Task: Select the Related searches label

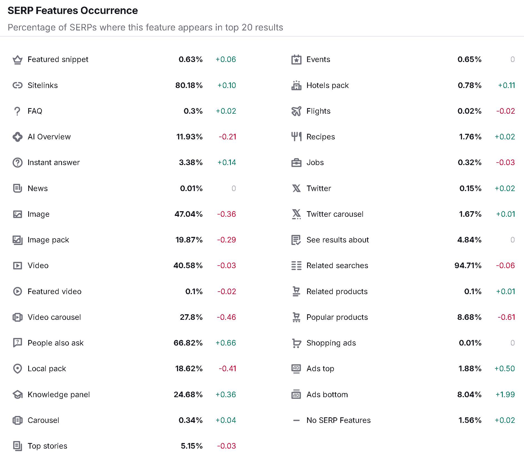Action: [x=337, y=266]
